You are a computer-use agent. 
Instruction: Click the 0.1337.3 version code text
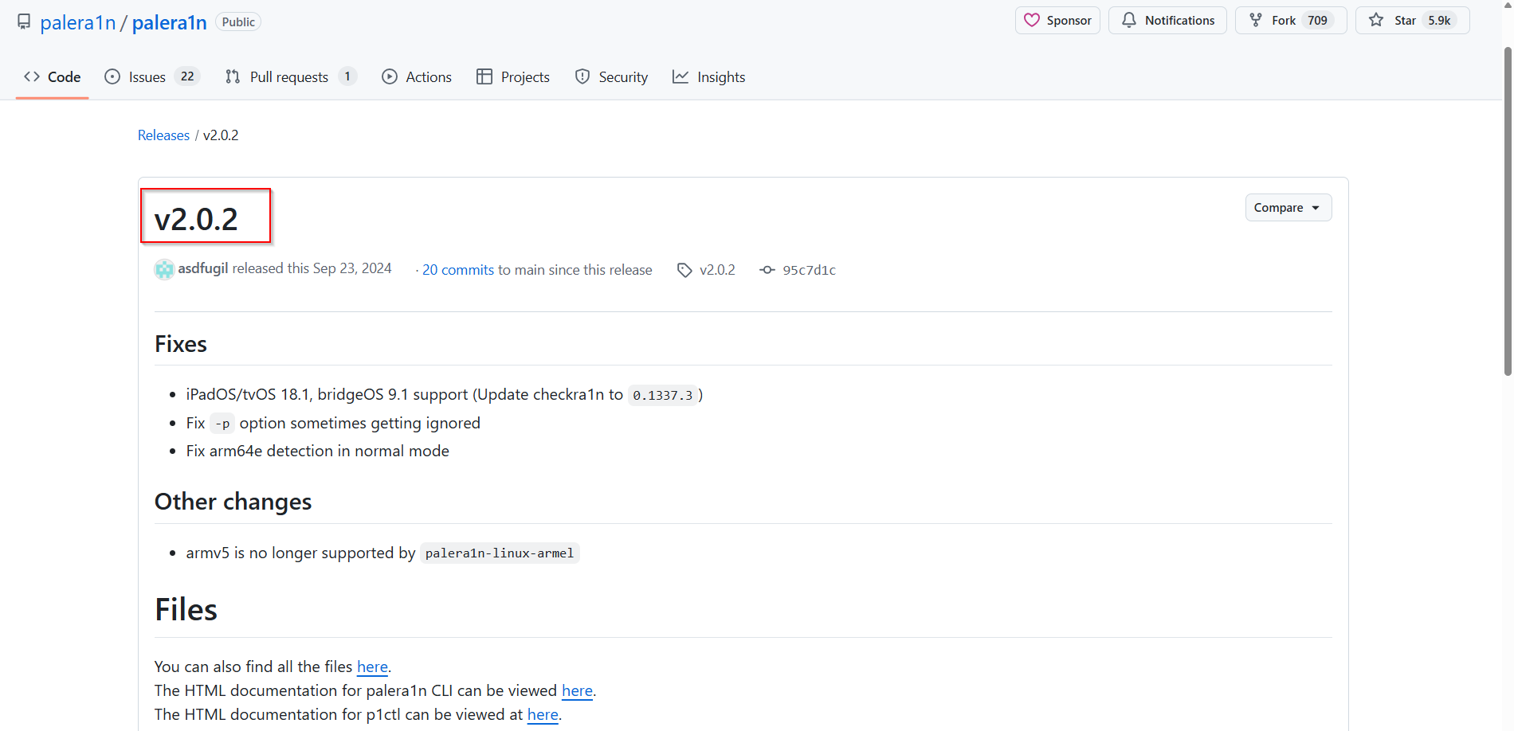click(663, 395)
